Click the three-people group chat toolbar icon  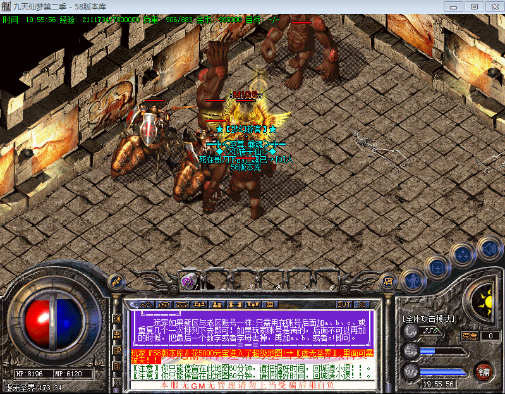tap(199, 304)
